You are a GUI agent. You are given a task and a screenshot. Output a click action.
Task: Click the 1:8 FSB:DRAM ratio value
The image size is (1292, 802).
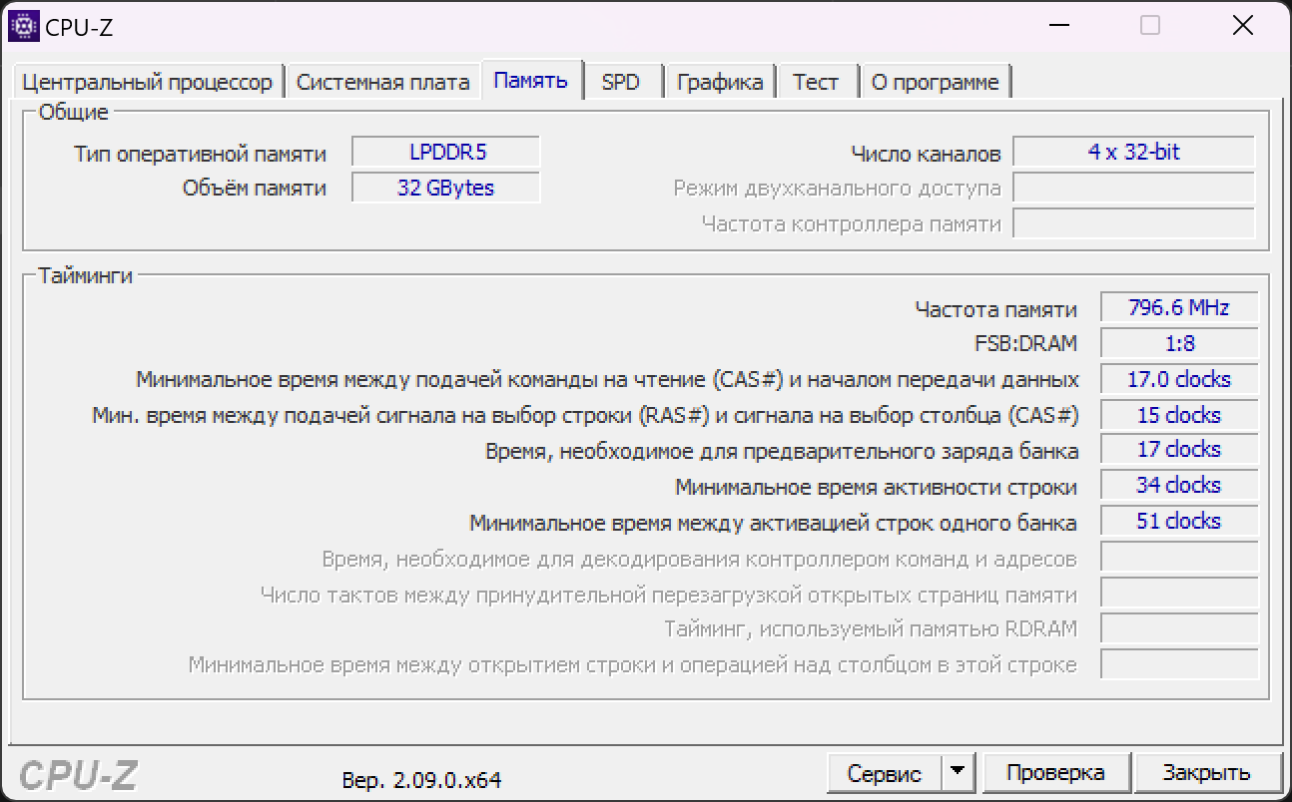(x=1179, y=343)
